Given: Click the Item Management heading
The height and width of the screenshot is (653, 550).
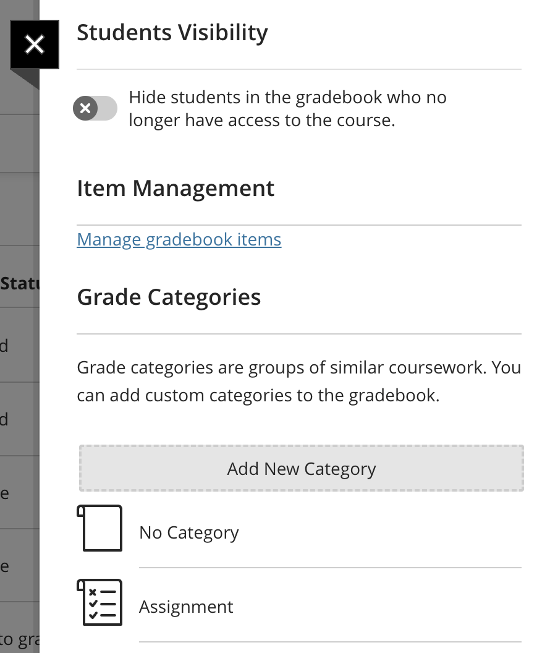Looking at the screenshot, I should [x=176, y=189].
